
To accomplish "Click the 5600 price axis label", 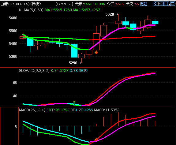I will (13, 18).
